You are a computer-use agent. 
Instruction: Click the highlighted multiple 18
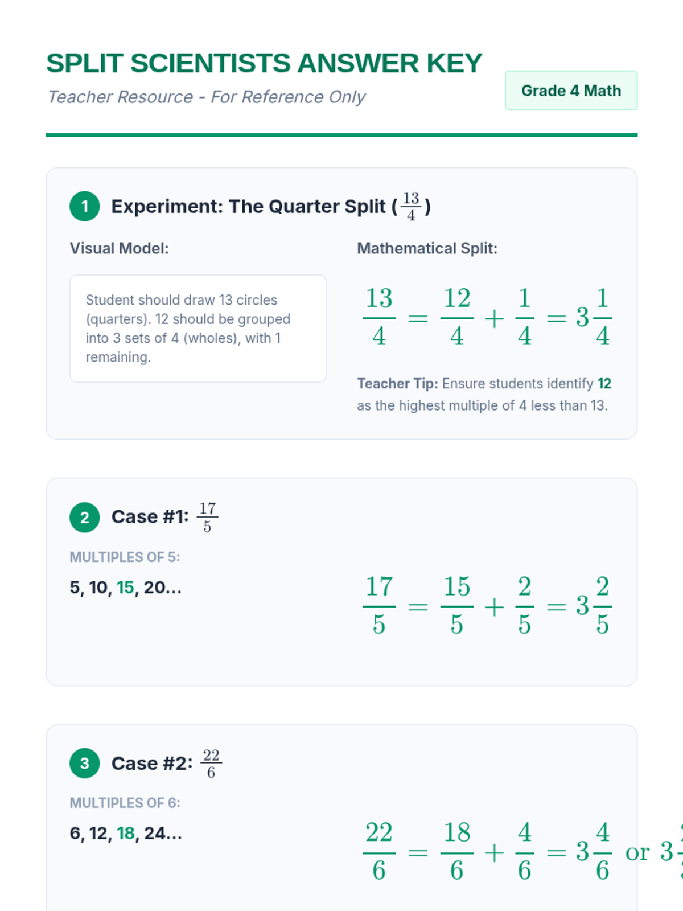[x=126, y=834]
